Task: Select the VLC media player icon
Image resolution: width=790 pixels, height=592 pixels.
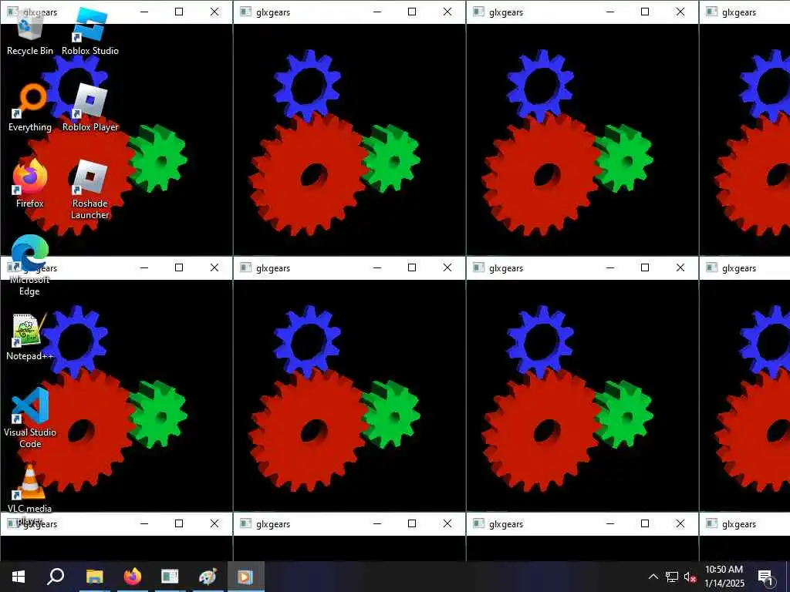Action: tap(30, 495)
